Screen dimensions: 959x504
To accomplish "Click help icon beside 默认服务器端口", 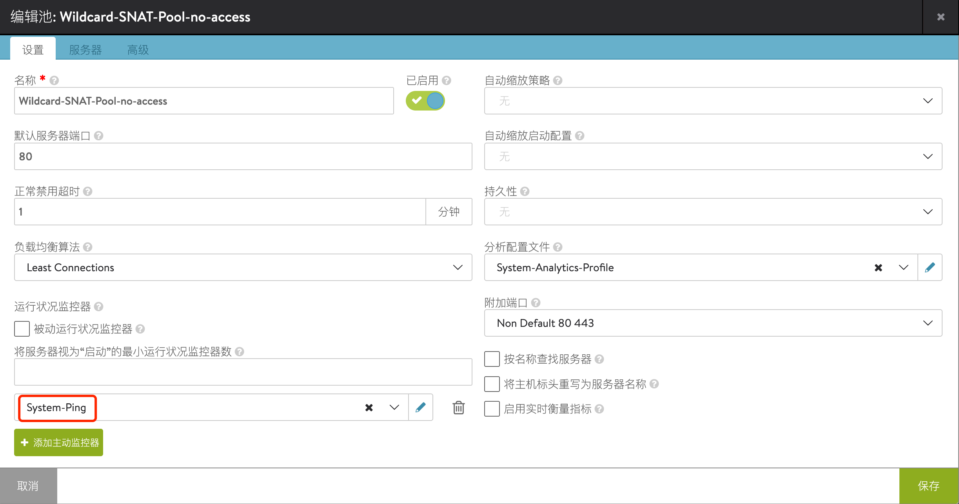I will point(98,136).
